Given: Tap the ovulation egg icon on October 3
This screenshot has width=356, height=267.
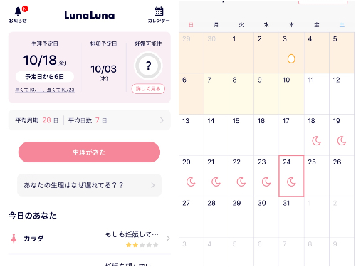Looking at the screenshot, I should pos(291,58).
